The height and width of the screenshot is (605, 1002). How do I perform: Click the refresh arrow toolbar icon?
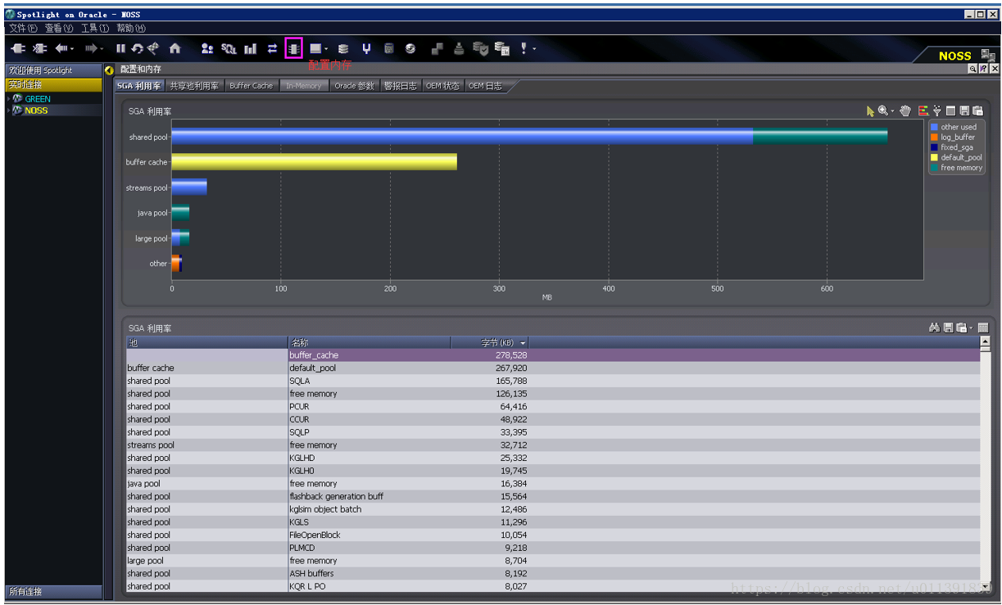137,49
